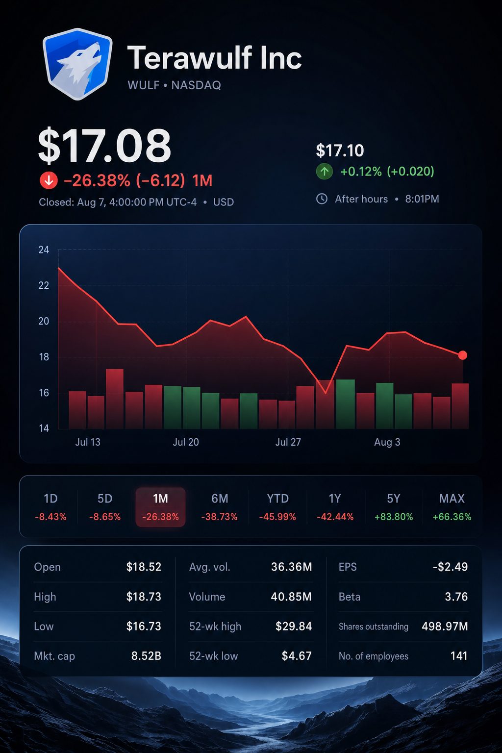Click the Shares outstanding value 498.97M
Image resolution: width=502 pixels, height=753 pixels.
click(x=445, y=627)
